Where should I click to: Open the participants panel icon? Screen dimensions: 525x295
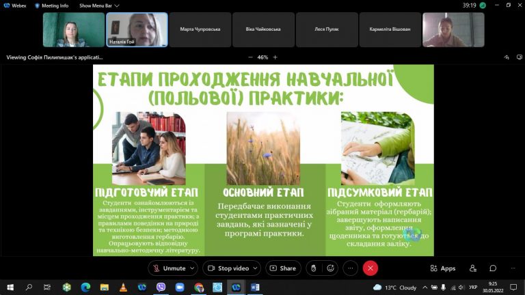pyautogui.click(x=473, y=268)
